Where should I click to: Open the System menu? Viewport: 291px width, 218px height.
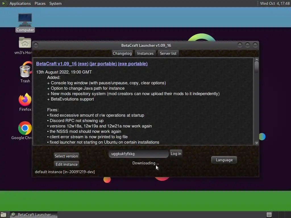[55, 3]
